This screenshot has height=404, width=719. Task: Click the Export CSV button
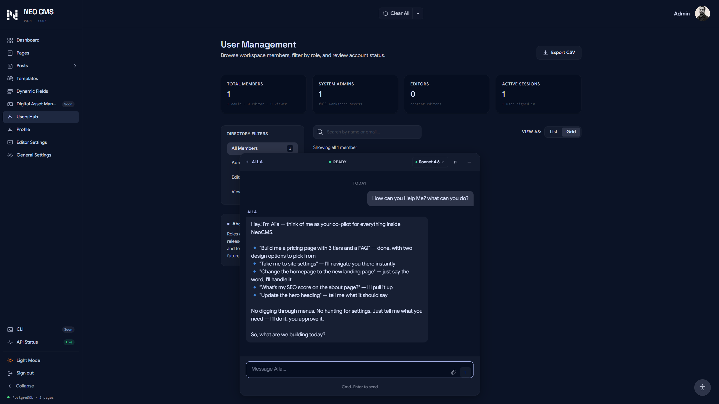tap(559, 53)
